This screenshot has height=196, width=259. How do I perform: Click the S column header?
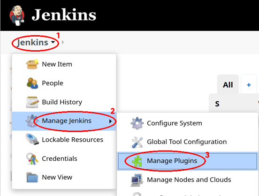(x=217, y=104)
